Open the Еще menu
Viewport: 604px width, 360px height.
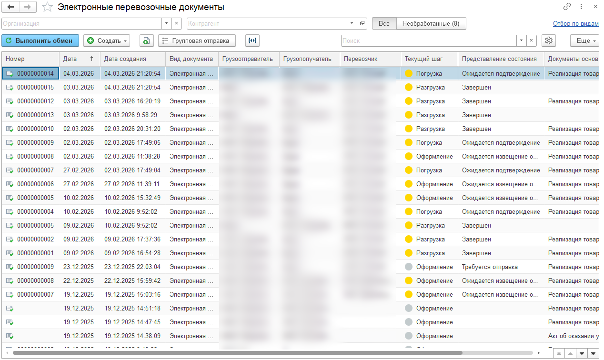pos(584,41)
